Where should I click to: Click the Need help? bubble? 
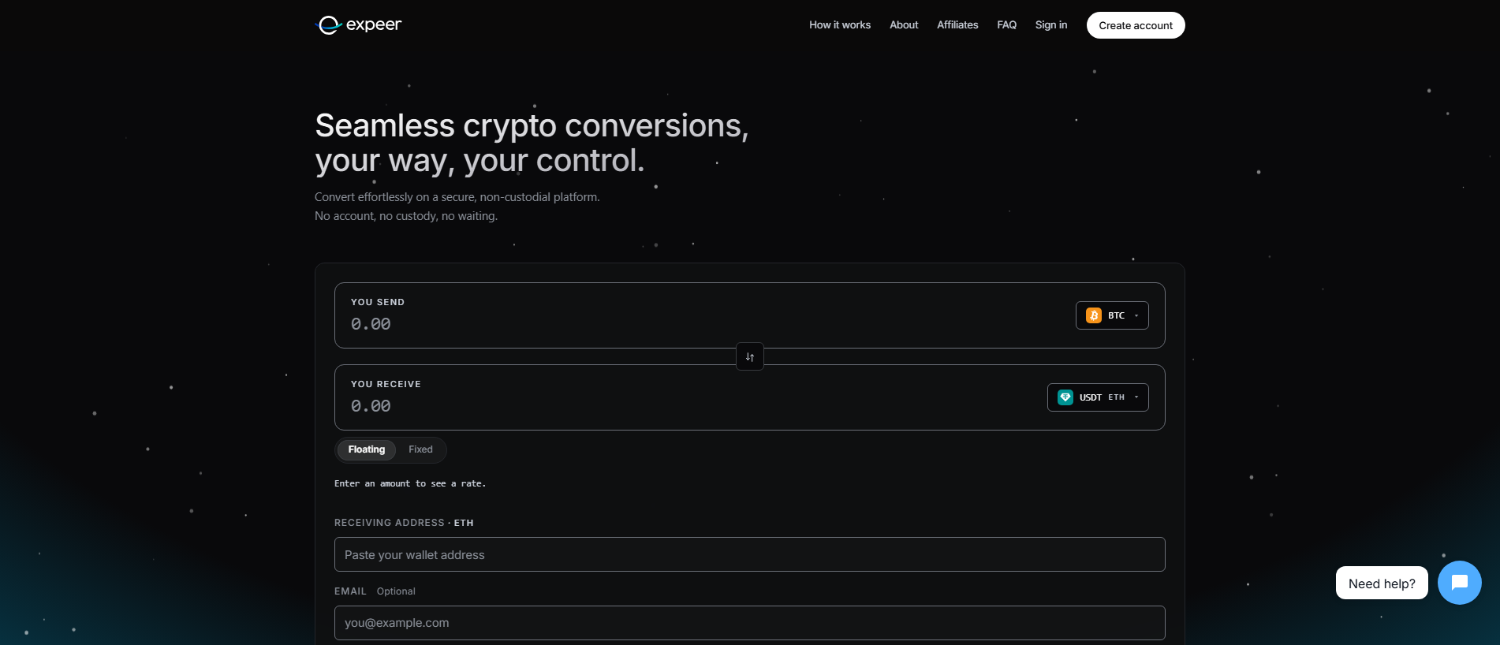tap(1382, 583)
